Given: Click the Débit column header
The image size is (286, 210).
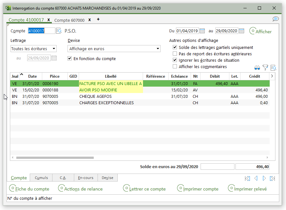Looking at the screenshot, I should pyautogui.click(x=215, y=76).
